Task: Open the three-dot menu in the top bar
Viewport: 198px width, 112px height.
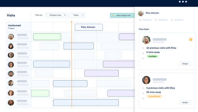Action: coord(183,2)
